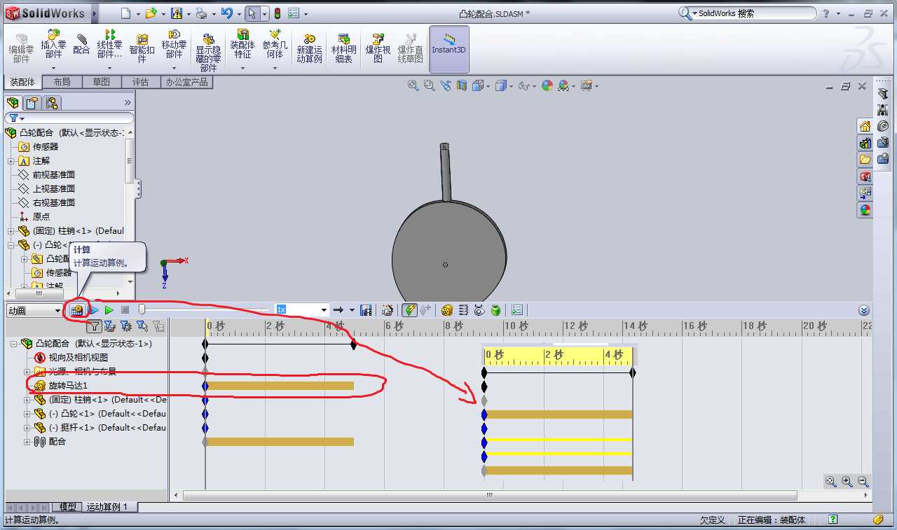Click the Calculate motion study button
Viewport: 897px width, 530px height.
tap(77, 309)
